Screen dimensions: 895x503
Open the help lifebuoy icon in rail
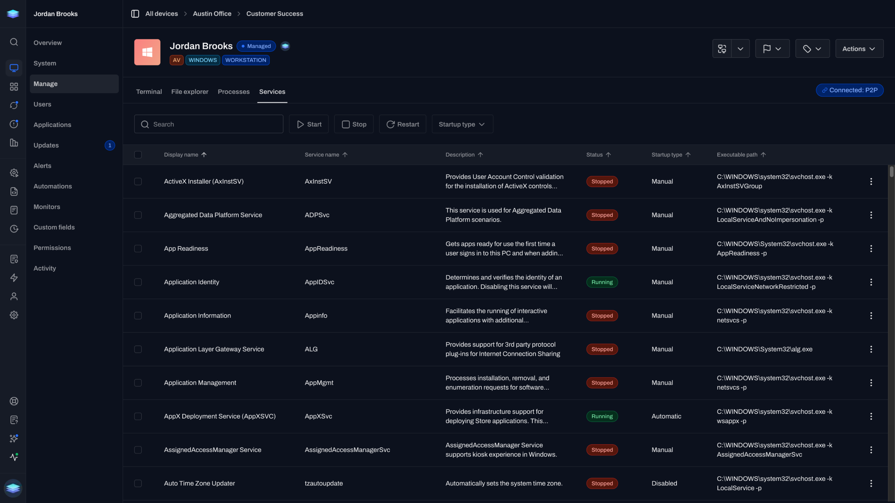(x=14, y=401)
